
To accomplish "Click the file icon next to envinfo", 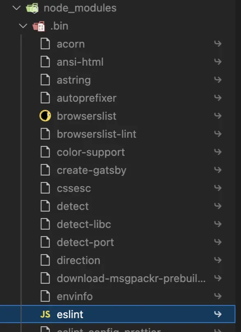I will click(45, 296).
